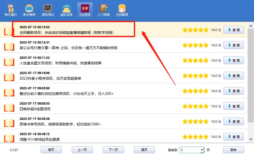
Task: Click timestamp 2023-07-18 08:12:41
Action: (x=35, y=42)
